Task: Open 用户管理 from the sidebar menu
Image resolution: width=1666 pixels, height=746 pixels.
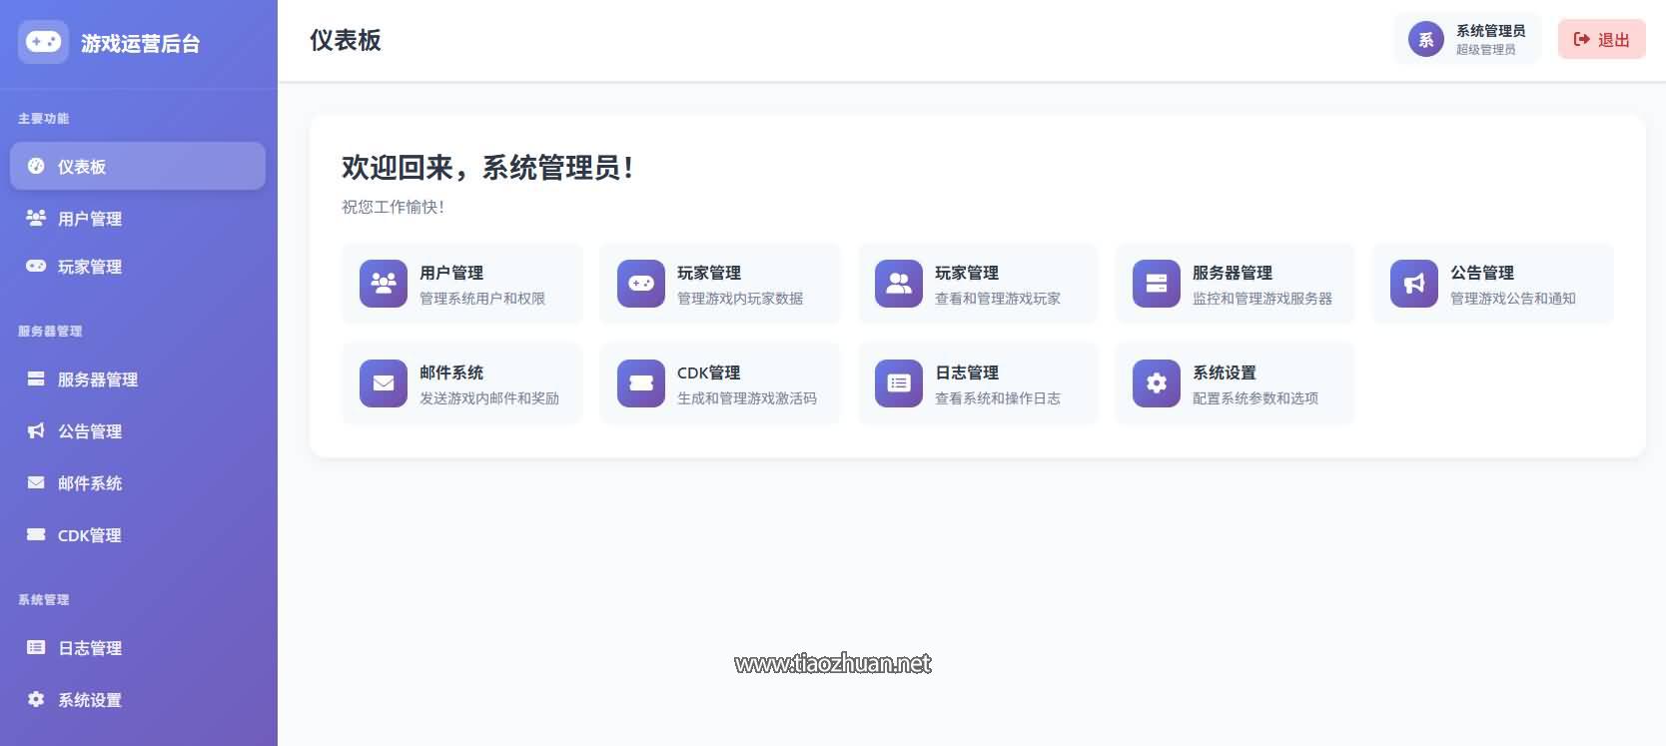Action: pyautogui.click(x=90, y=219)
